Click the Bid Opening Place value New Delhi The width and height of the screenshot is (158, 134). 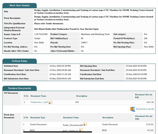tap(149, 47)
